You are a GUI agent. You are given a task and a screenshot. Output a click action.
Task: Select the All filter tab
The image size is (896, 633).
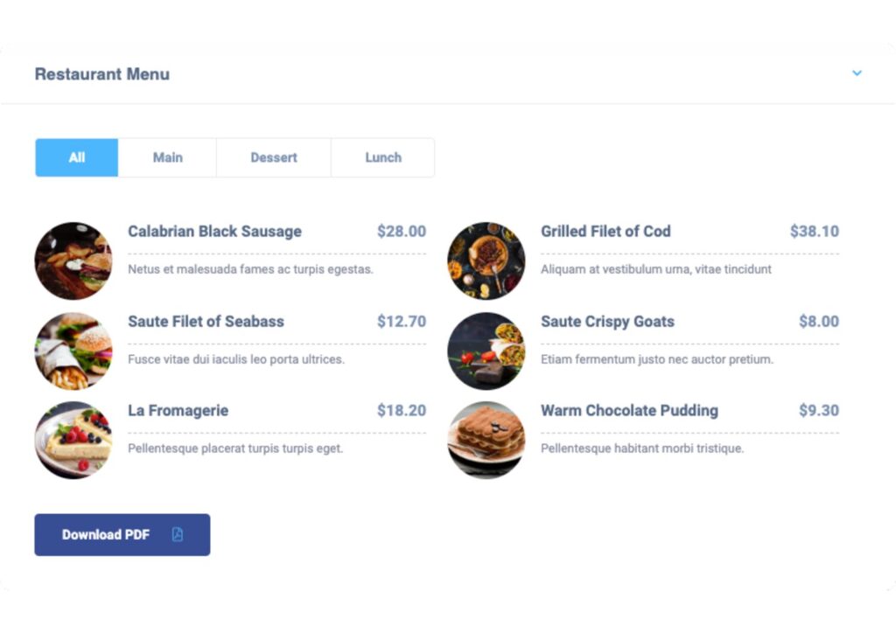tap(77, 157)
